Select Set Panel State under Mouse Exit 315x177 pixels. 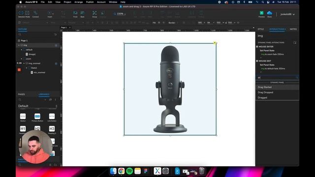tap(267, 65)
